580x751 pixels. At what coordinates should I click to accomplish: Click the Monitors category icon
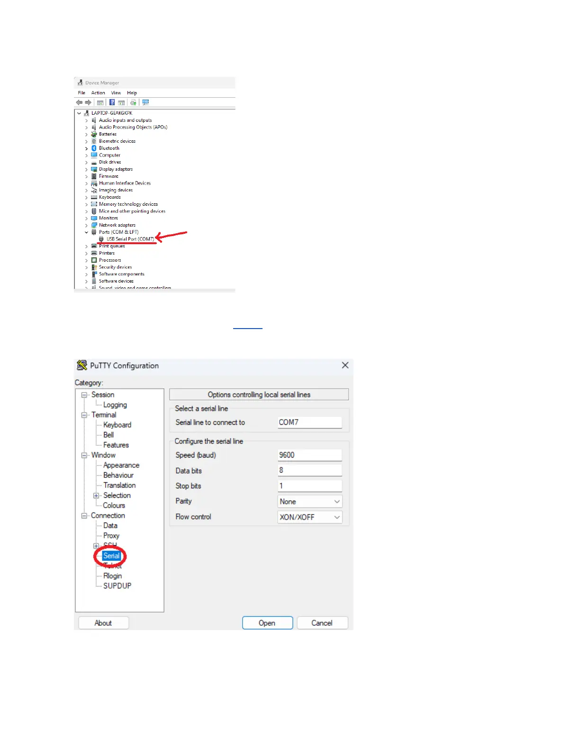94,218
